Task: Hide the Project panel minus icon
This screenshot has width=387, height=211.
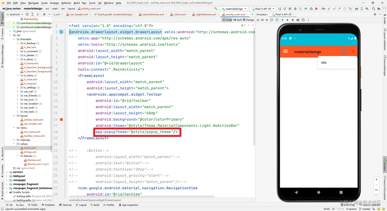Action: (49, 14)
